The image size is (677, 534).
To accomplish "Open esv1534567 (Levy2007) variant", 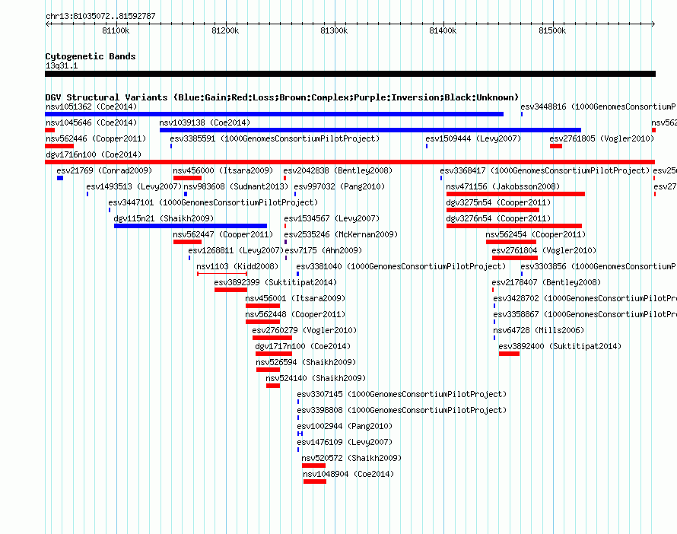I will [332, 218].
